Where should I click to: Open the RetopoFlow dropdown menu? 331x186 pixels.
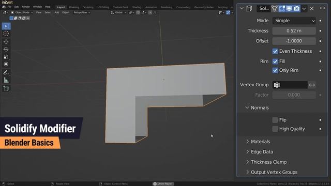(82, 12)
